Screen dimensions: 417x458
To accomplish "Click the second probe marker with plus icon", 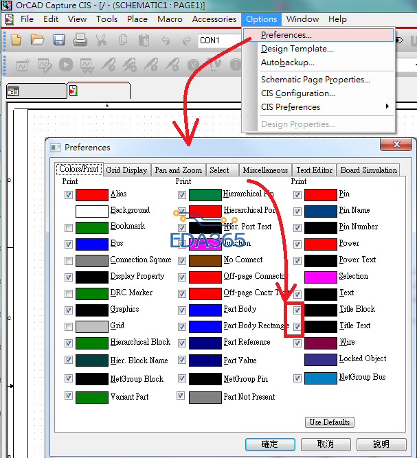I will [130, 65].
